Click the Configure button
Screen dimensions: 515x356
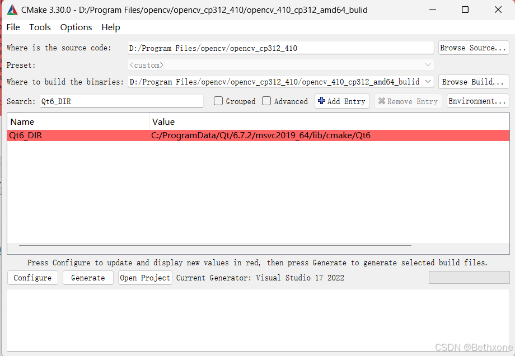click(x=32, y=278)
